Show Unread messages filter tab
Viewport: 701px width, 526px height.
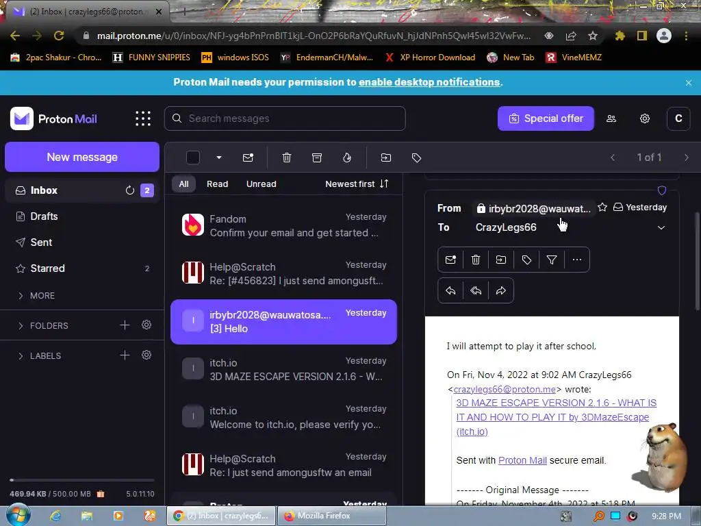click(261, 184)
